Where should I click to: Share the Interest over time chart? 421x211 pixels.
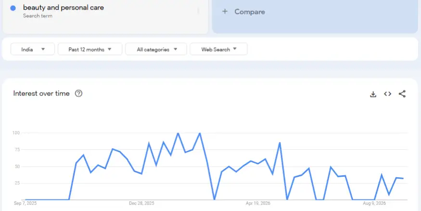[402, 94]
